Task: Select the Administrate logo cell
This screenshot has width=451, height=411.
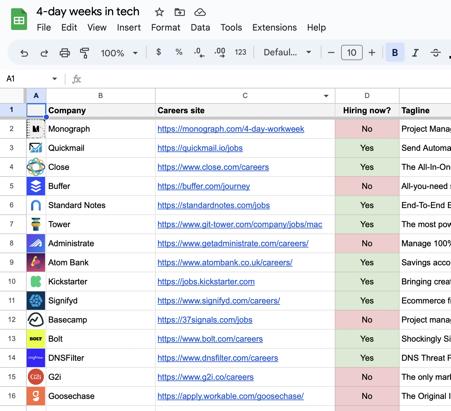Action: (x=36, y=243)
